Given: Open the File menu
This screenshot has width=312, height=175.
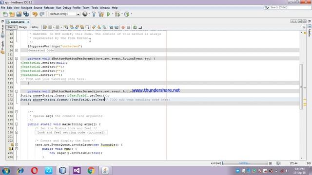Looking at the screenshot, I should pos(3,8).
